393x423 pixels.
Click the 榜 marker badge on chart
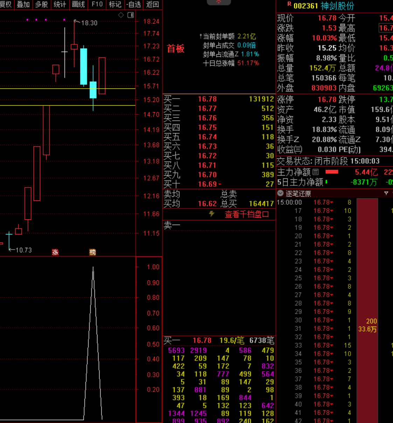pos(92,252)
